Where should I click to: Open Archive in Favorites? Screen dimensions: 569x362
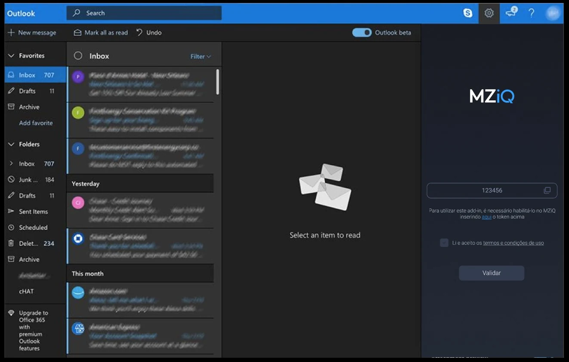pyautogui.click(x=35, y=107)
